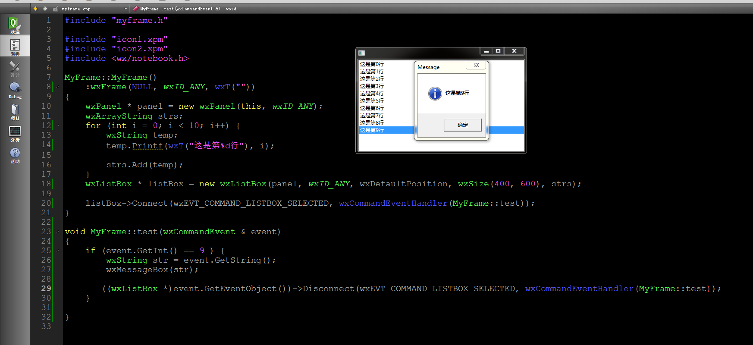Click line number 1 in the gutter
The image size is (753, 345).
tap(49, 20)
